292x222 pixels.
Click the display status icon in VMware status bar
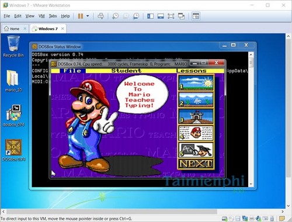[265, 218]
